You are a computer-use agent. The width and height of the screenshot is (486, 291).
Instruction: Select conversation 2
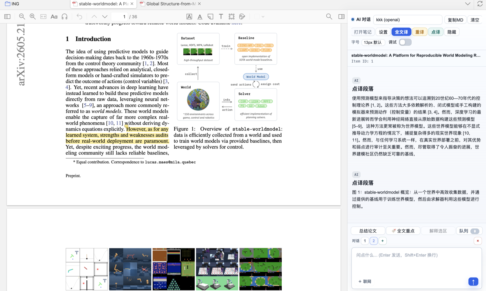coord(374,241)
